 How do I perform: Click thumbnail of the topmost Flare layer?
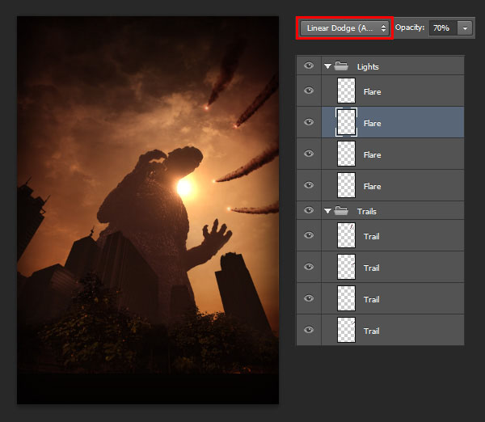(346, 91)
